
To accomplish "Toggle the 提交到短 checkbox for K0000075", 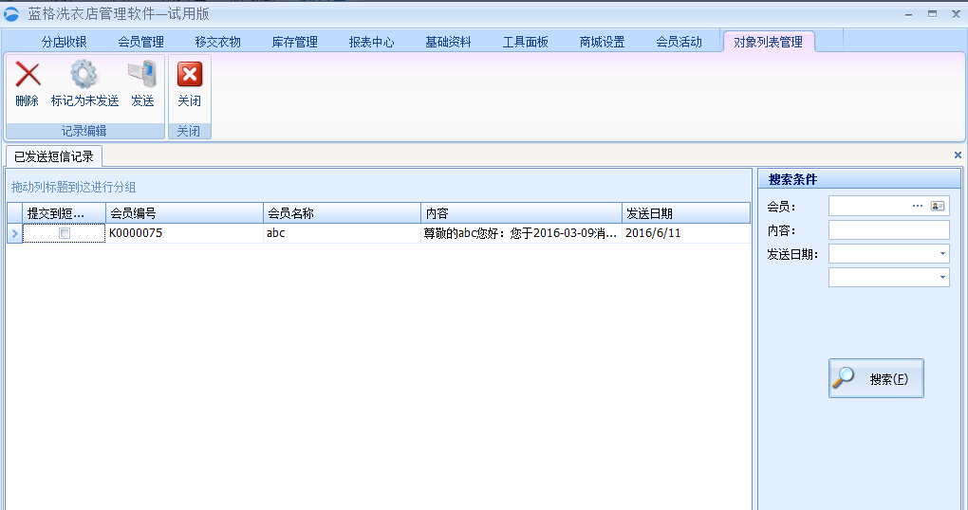I will [x=65, y=233].
